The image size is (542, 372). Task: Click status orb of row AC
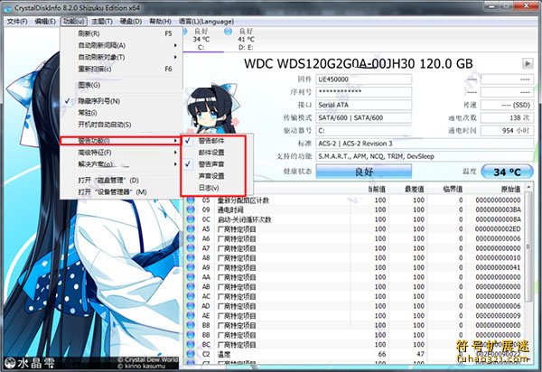tap(191, 297)
